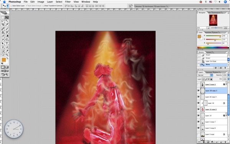Adjust the Navigator zoom slider
230x144 pixels.
(216, 28)
